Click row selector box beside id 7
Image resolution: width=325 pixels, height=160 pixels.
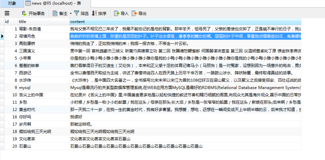click(x=2, y=73)
